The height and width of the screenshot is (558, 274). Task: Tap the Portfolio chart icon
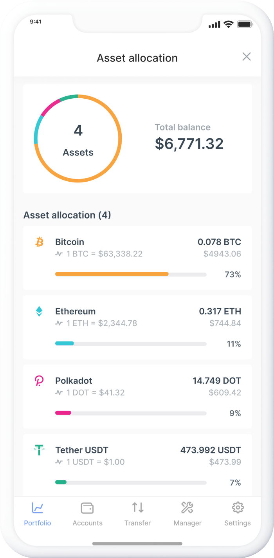click(38, 508)
